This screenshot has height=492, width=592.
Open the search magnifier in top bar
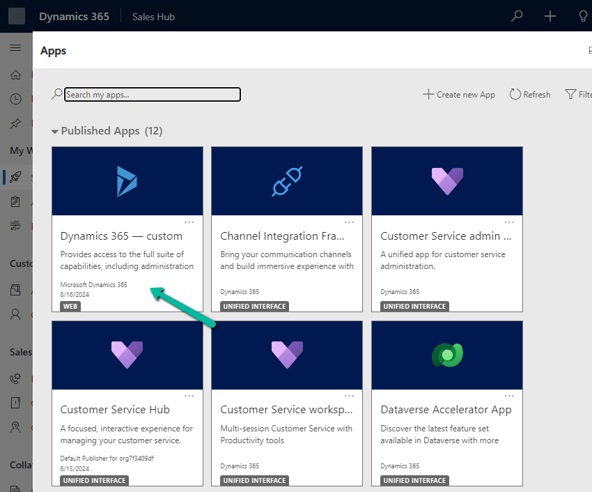pyautogui.click(x=517, y=16)
